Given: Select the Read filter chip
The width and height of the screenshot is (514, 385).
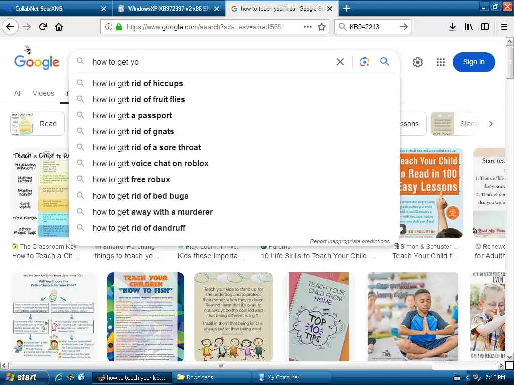Looking at the screenshot, I should pyautogui.click(x=37, y=124).
